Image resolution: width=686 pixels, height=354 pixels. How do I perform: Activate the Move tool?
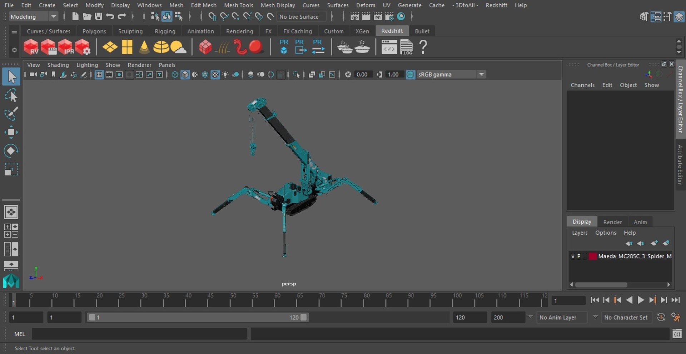click(x=11, y=132)
